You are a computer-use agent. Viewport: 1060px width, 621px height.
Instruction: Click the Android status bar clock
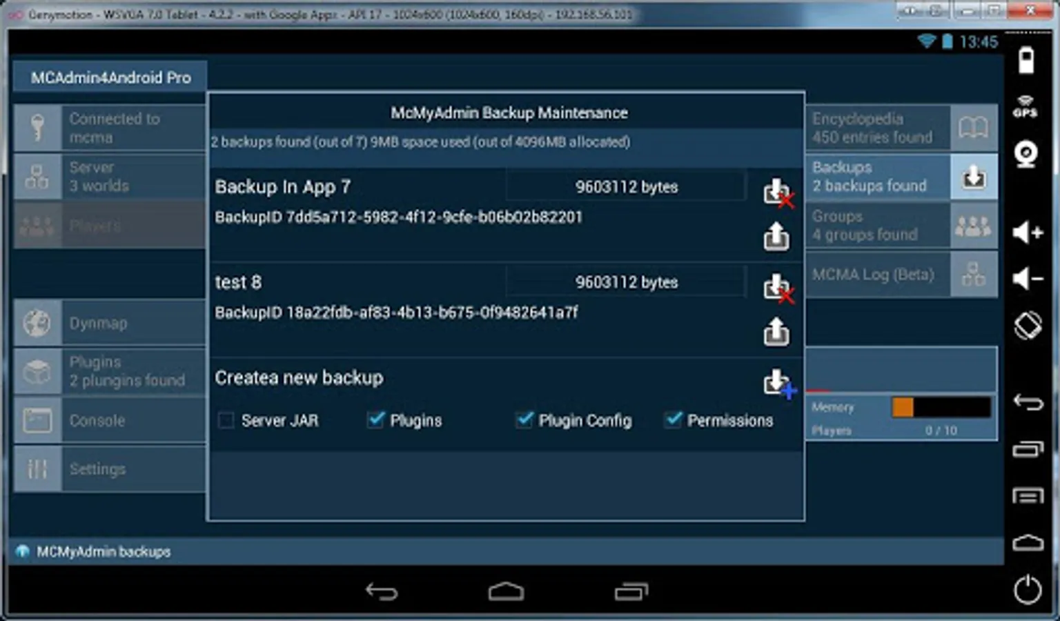pyautogui.click(x=979, y=42)
